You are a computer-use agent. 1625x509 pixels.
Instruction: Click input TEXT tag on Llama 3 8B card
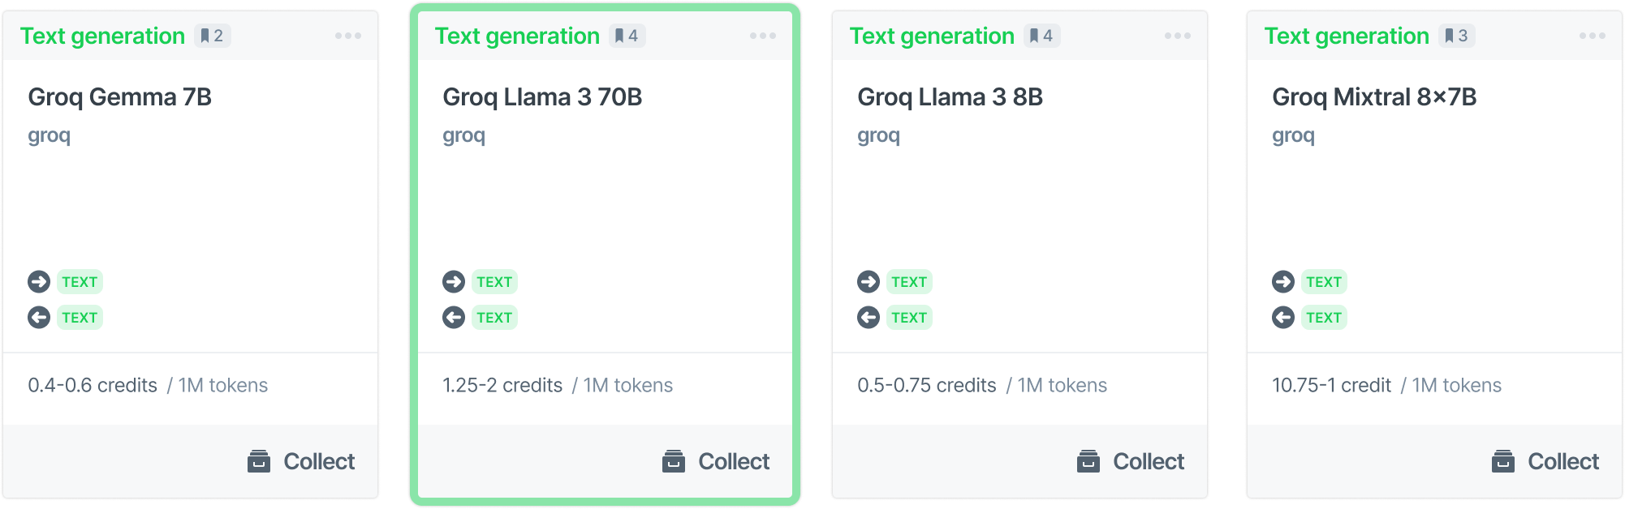(909, 281)
